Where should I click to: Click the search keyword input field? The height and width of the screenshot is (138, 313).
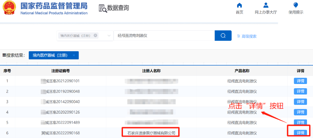coord(164,36)
